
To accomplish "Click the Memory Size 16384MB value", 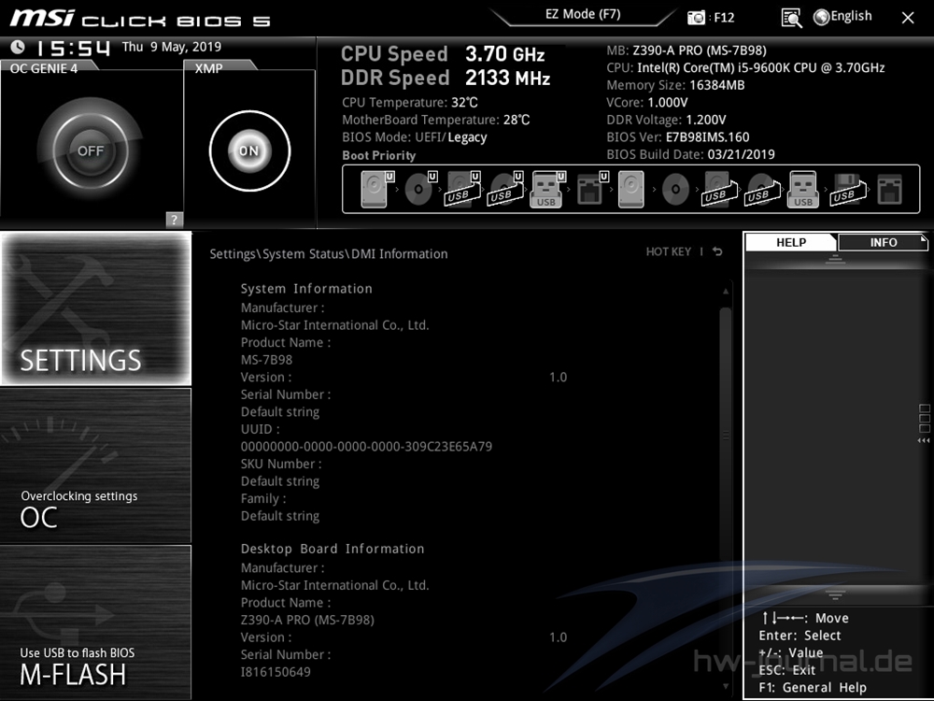I will point(717,85).
